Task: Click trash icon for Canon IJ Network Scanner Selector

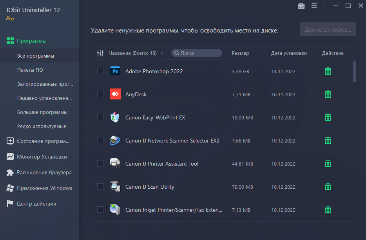Action: [328, 141]
